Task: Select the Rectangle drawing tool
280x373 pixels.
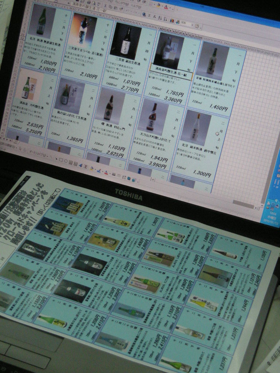Action: (x=61, y=160)
